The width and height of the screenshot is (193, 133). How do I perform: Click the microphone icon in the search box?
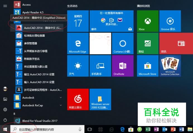pyautogui.click(x=80, y=129)
